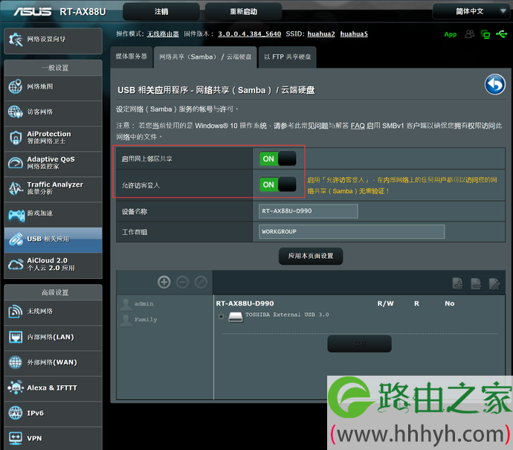513x450 pixels.
Task: Click the huahua2 SSID link
Action: pyautogui.click(x=321, y=34)
